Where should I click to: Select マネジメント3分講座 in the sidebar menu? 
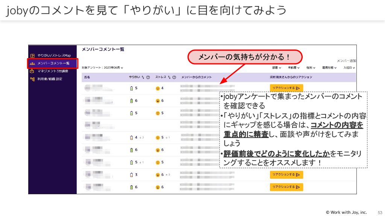point(53,71)
